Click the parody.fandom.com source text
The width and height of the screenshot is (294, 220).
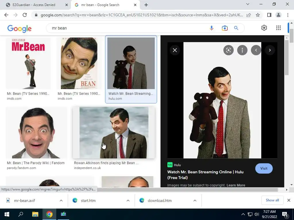click(x=21, y=168)
